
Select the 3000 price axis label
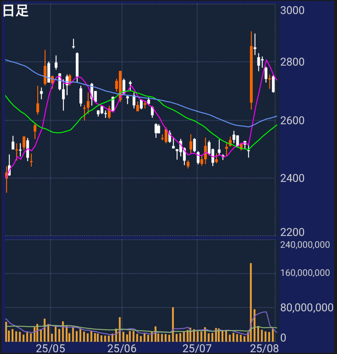[292, 11]
